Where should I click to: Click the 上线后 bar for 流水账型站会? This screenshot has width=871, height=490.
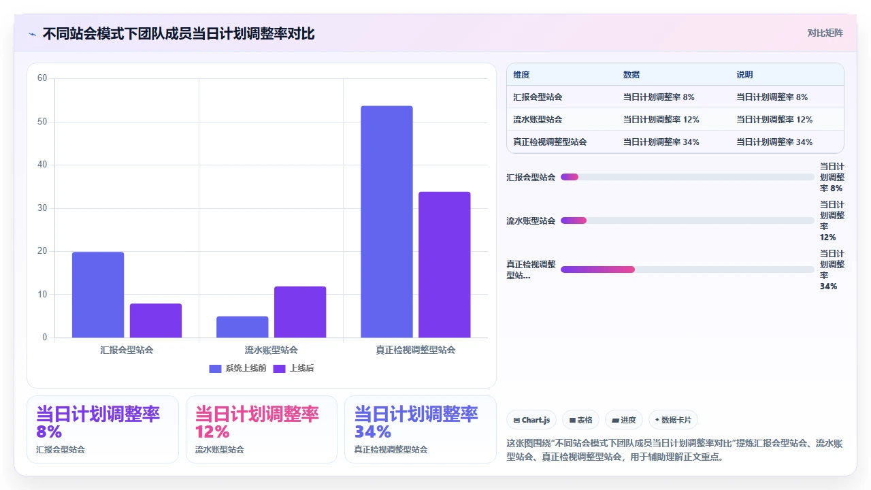(300, 312)
